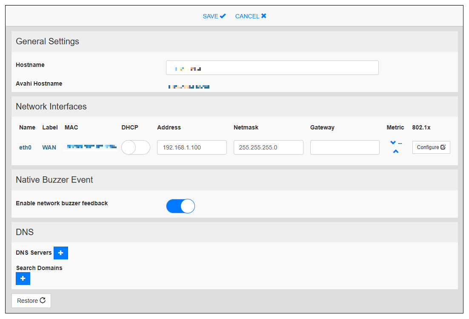The width and height of the screenshot is (469, 319).
Task: Focus the Address field containing 192.168.1.100
Action: pyautogui.click(x=192, y=147)
